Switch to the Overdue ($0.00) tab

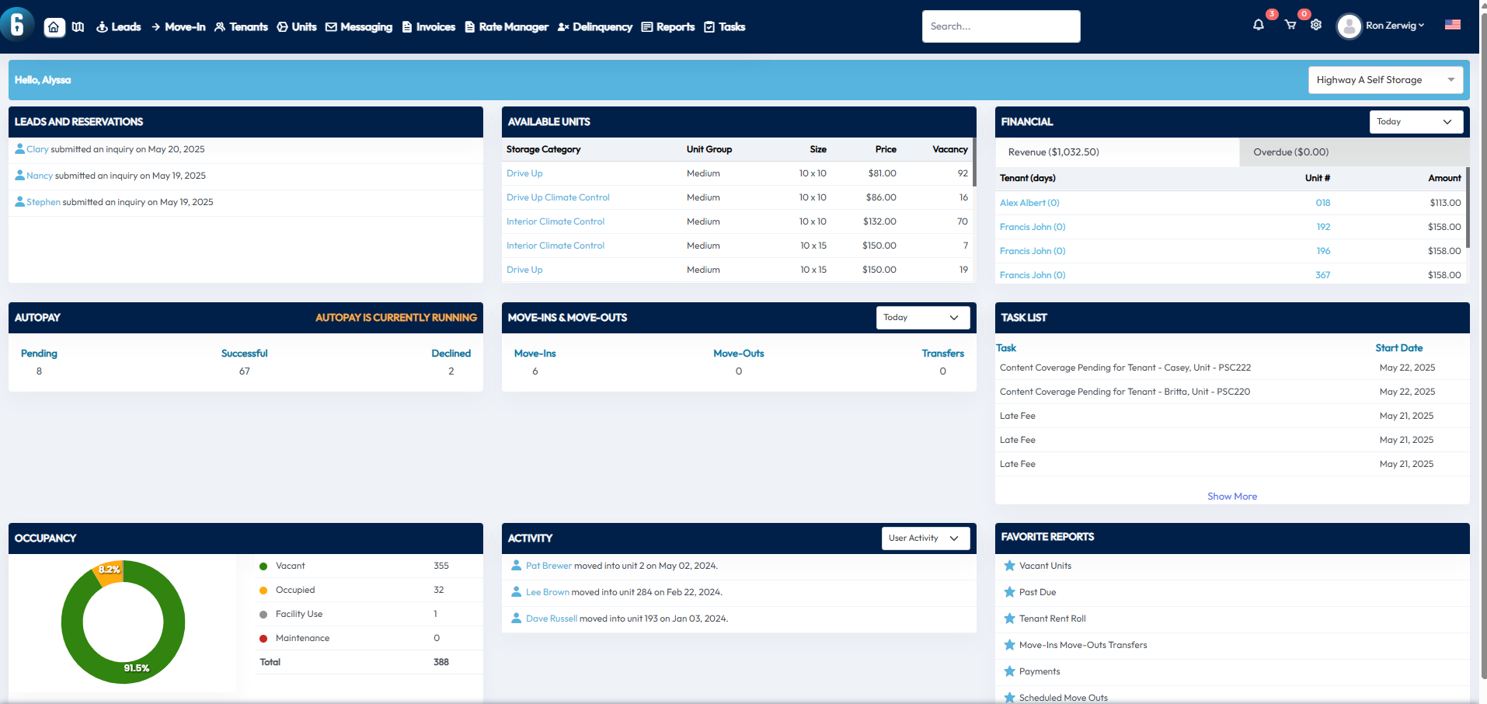(x=1290, y=152)
